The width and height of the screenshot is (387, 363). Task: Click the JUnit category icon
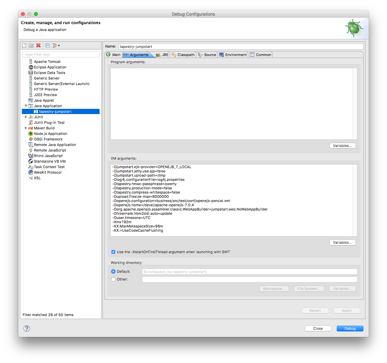click(31, 117)
